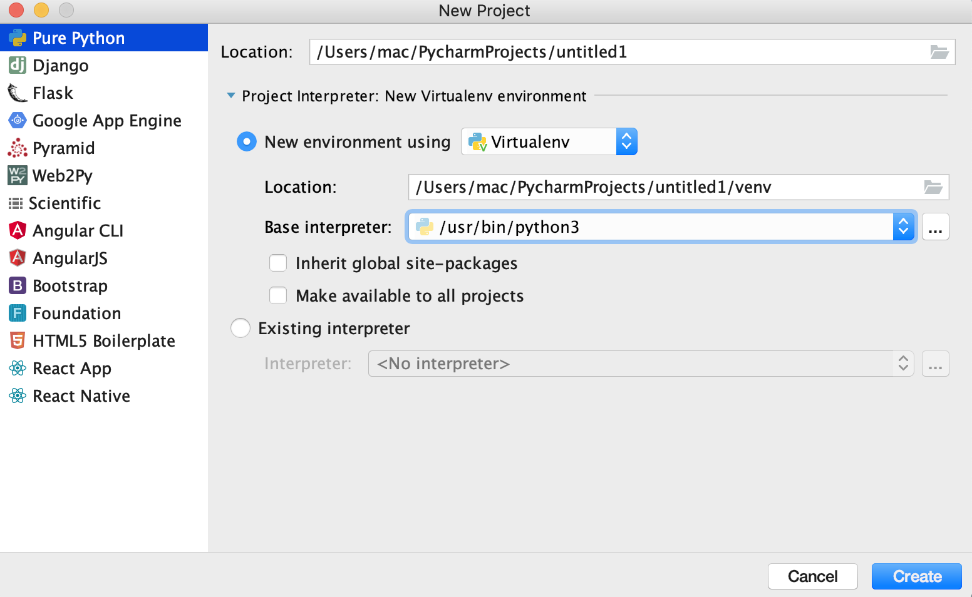Click the Google App Engine icon

pyautogui.click(x=18, y=120)
